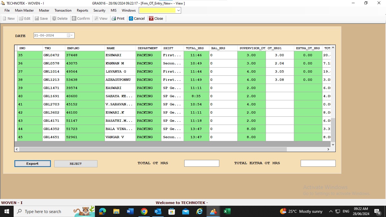386x217 pixels.
Task: Open File Explorer from the taskbar
Action: coord(116,211)
